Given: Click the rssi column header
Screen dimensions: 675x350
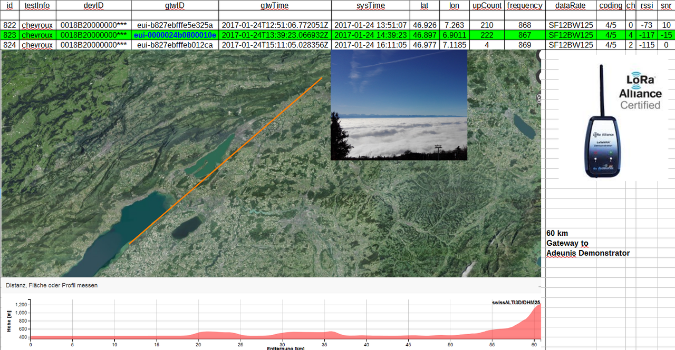Looking at the screenshot, I should [647, 5].
